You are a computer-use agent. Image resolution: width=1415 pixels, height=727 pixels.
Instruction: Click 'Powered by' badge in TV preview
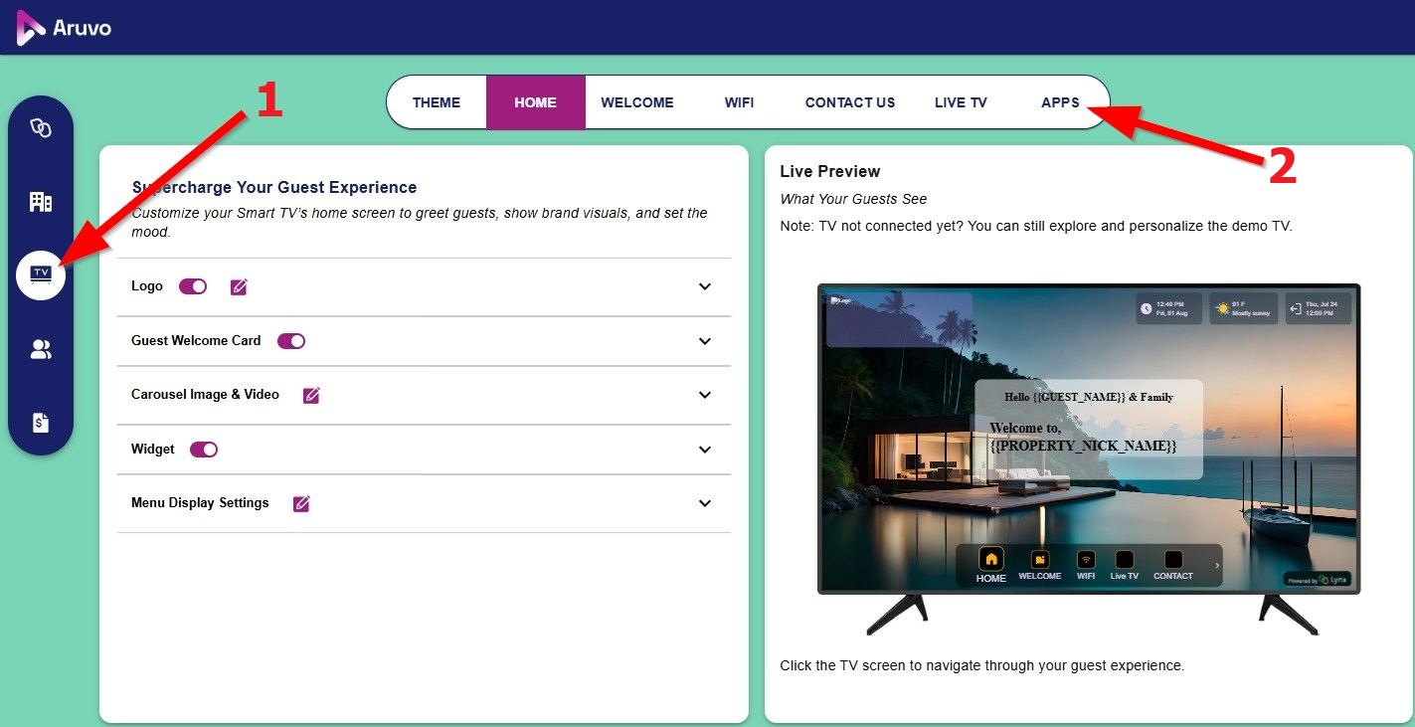(x=1318, y=580)
